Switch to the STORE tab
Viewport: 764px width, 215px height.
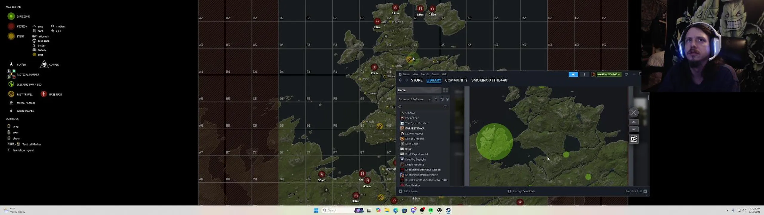click(417, 80)
